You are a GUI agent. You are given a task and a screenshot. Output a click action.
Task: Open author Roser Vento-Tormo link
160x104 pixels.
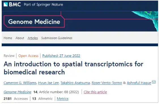tap(107, 83)
